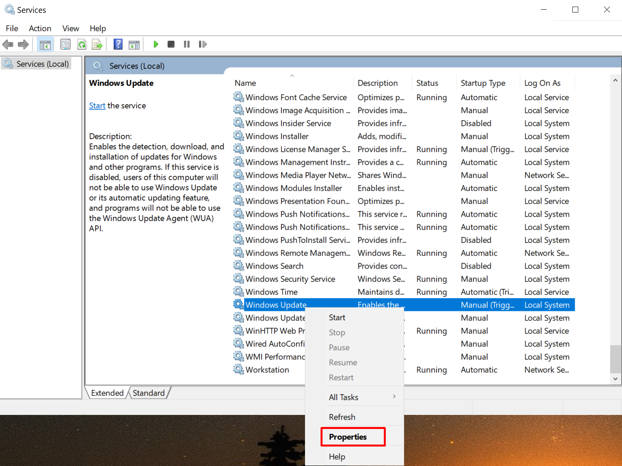622x466 pixels.
Task: Toggle Show/Hide Console Tree toolbar icon
Action: tap(45, 44)
